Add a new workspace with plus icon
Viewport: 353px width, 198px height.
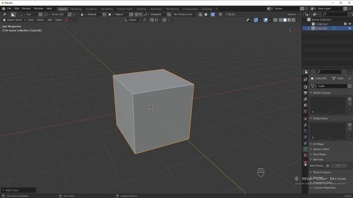pyautogui.click(x=216, y=9)
